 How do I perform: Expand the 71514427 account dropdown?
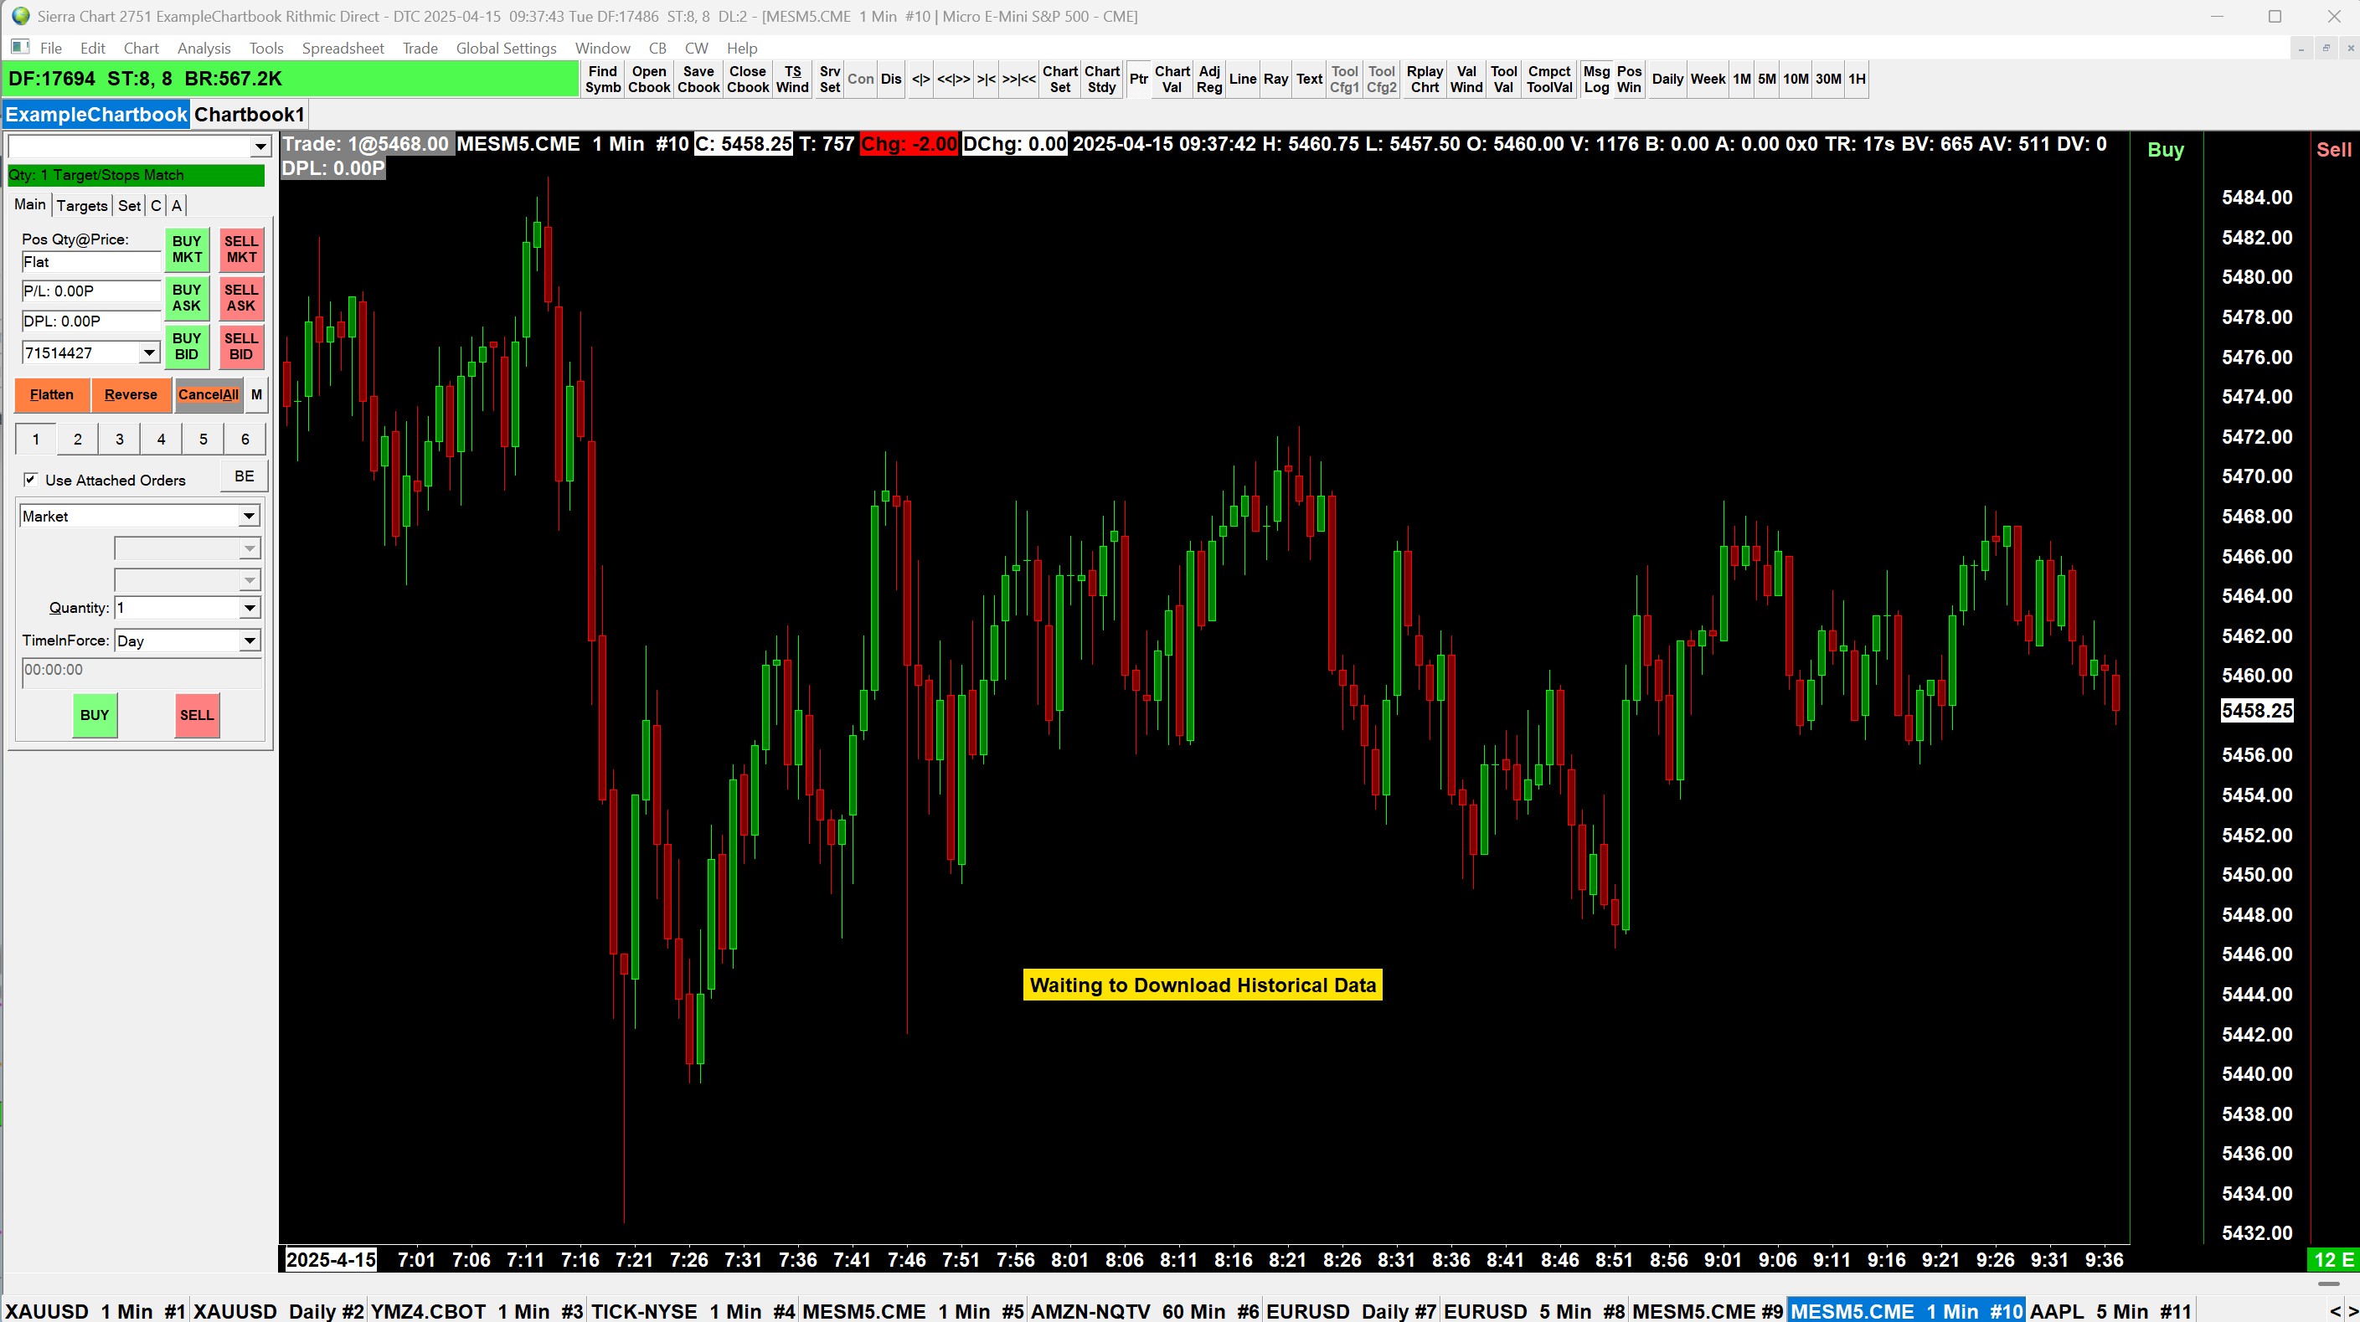148,352
